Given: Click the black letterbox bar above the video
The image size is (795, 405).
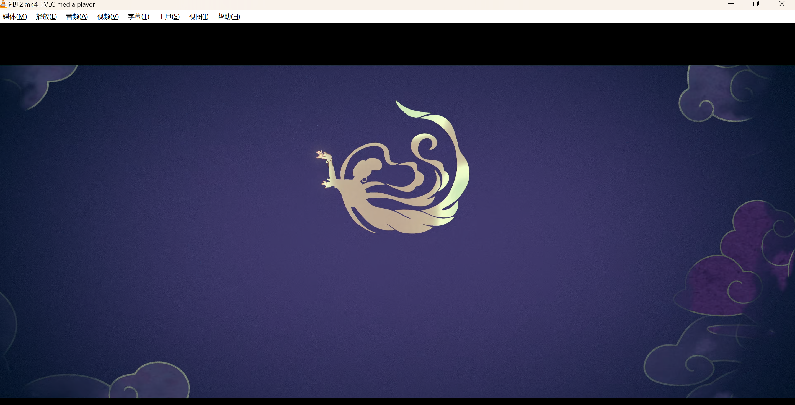Looking at the screenshot, I should click(397, 44).
